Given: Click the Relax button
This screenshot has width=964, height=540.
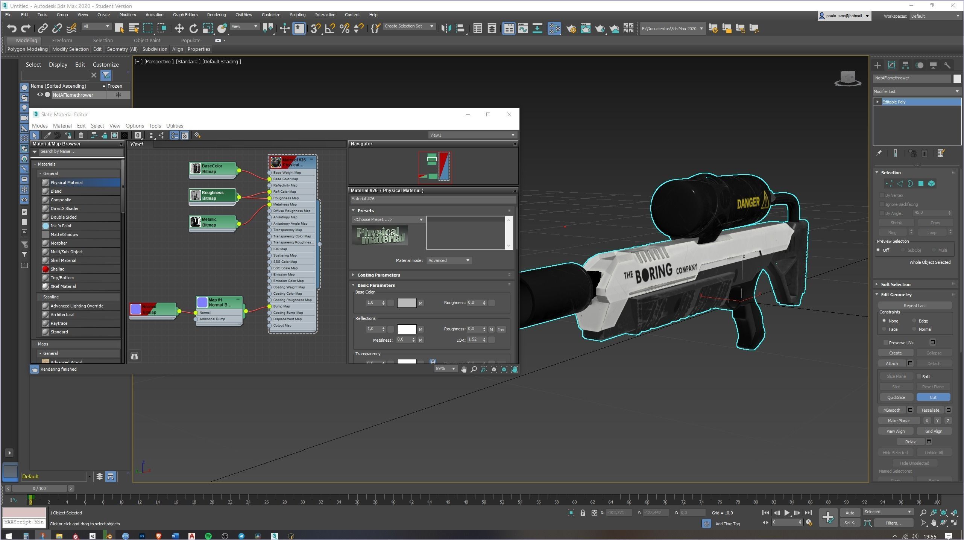Looking at the screenshot, I should click(910, 442).
